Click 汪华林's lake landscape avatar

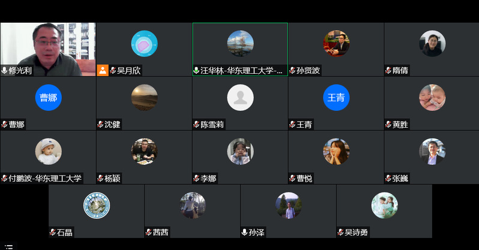pos(240,43)
